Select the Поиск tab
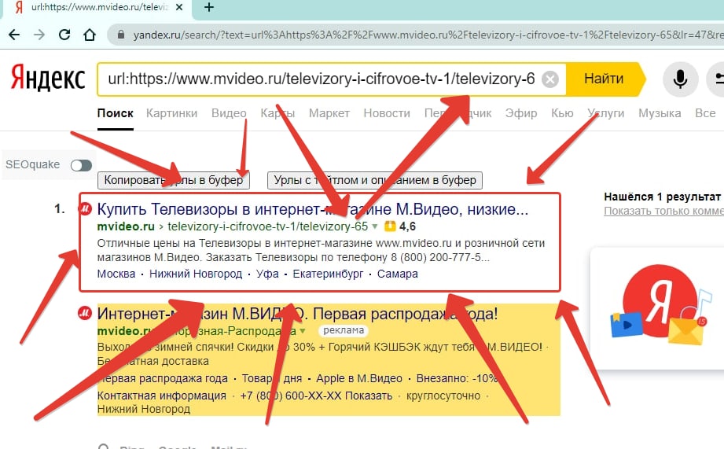Image resolution: width=724 pixels, height=449 pixels. click(x=116, y=113)
